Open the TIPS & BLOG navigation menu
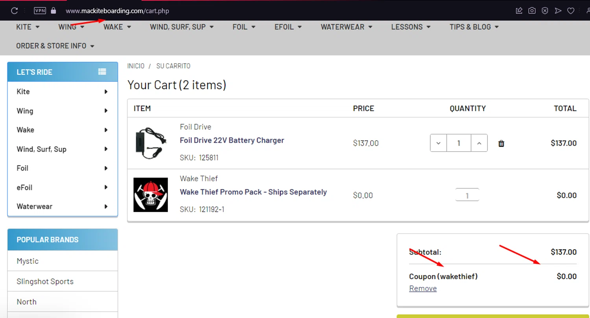Image resolution: width=590 pixels, height=318 pixels. coord(474,27)
